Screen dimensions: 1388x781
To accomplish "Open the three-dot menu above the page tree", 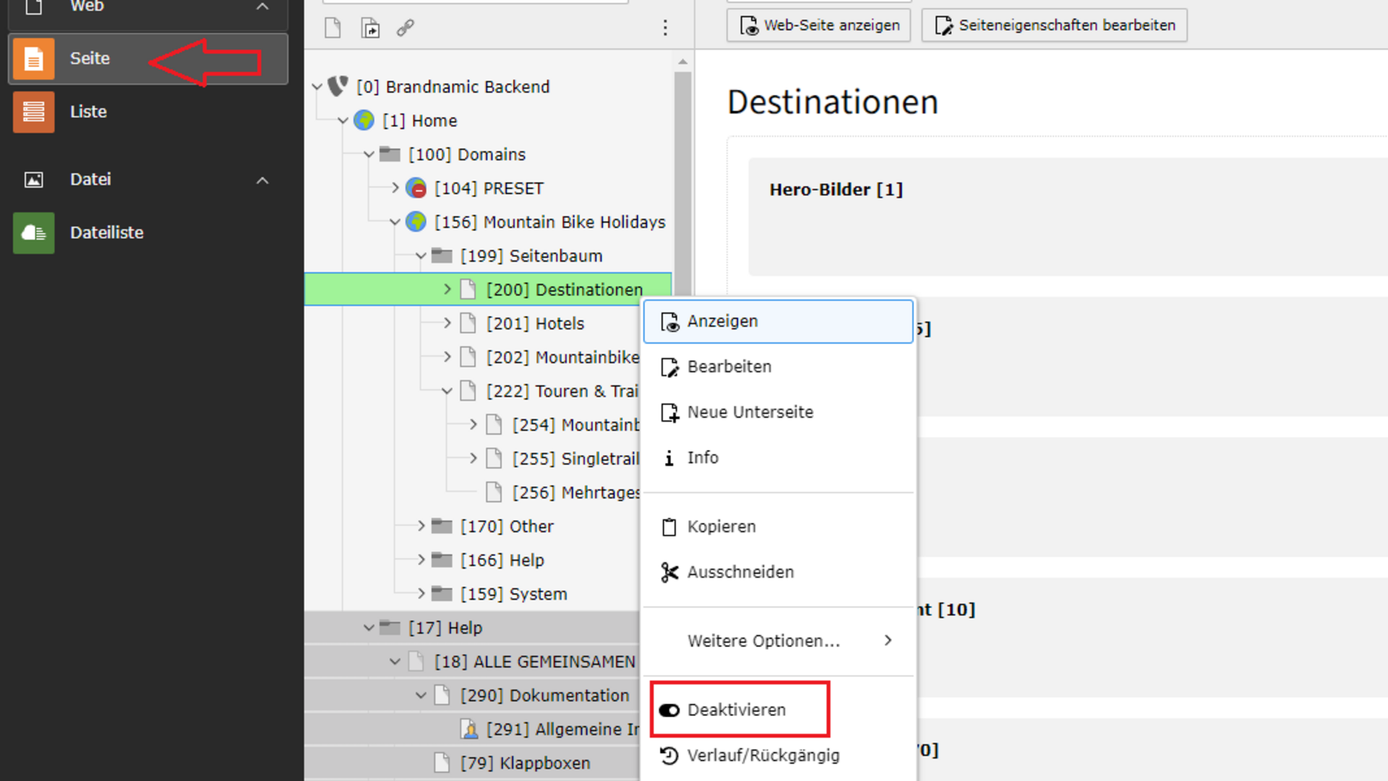I will coord(665,28).
